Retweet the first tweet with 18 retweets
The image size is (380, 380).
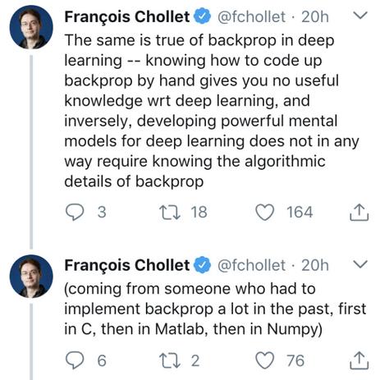170,213
